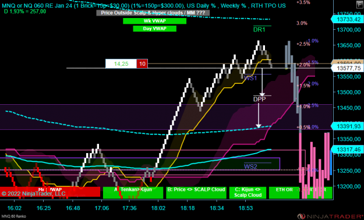Screen dimensions: 364x220
Task: Select the B: Price <> SCALP Cloud box
Action: (196, 193)
